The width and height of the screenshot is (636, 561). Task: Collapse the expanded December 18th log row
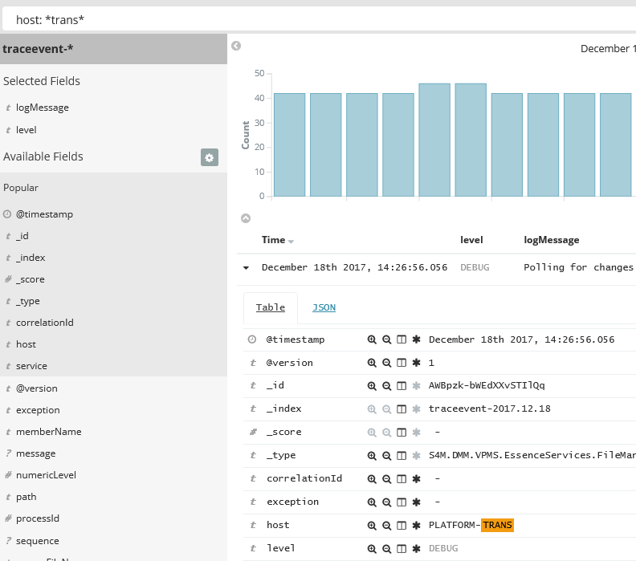pos(246,268)
